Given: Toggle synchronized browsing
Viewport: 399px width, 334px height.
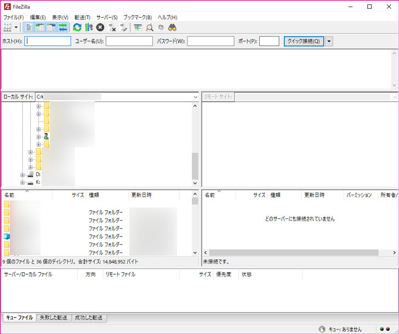Looking at the screenshot, I should (x=161, y=27).
